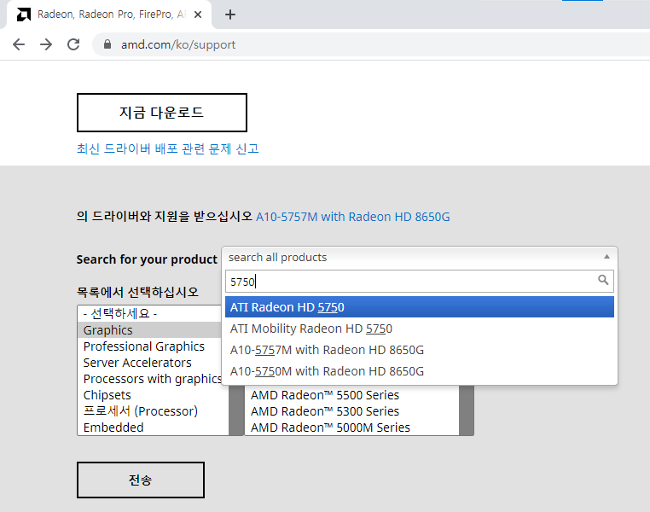The width and height of the screenshot is (650, 512).
Task: Choose A10-5750M with Radeon HD 8650G suggestion
Action: point(420,371)
